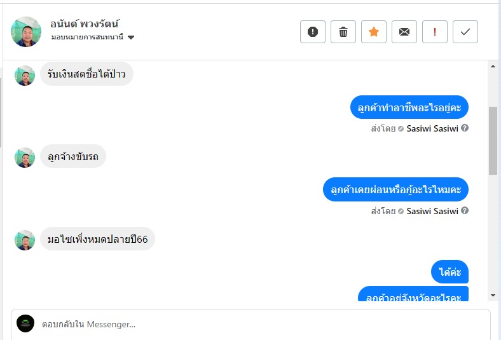Click the page avatar icon in the reply box

pos(25,323)
